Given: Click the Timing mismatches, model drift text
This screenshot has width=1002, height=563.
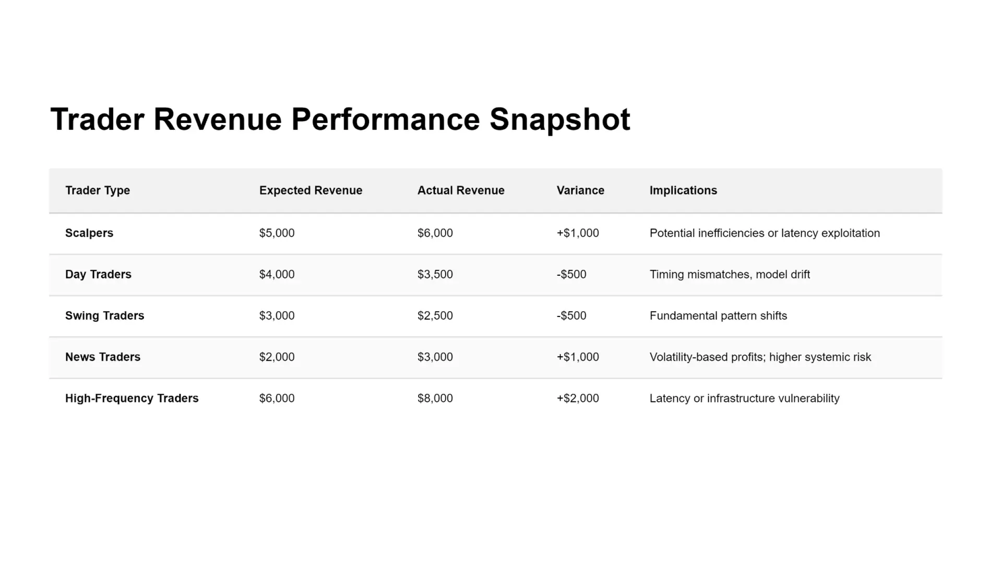Looking at the screenshot, I should point(730,274).
